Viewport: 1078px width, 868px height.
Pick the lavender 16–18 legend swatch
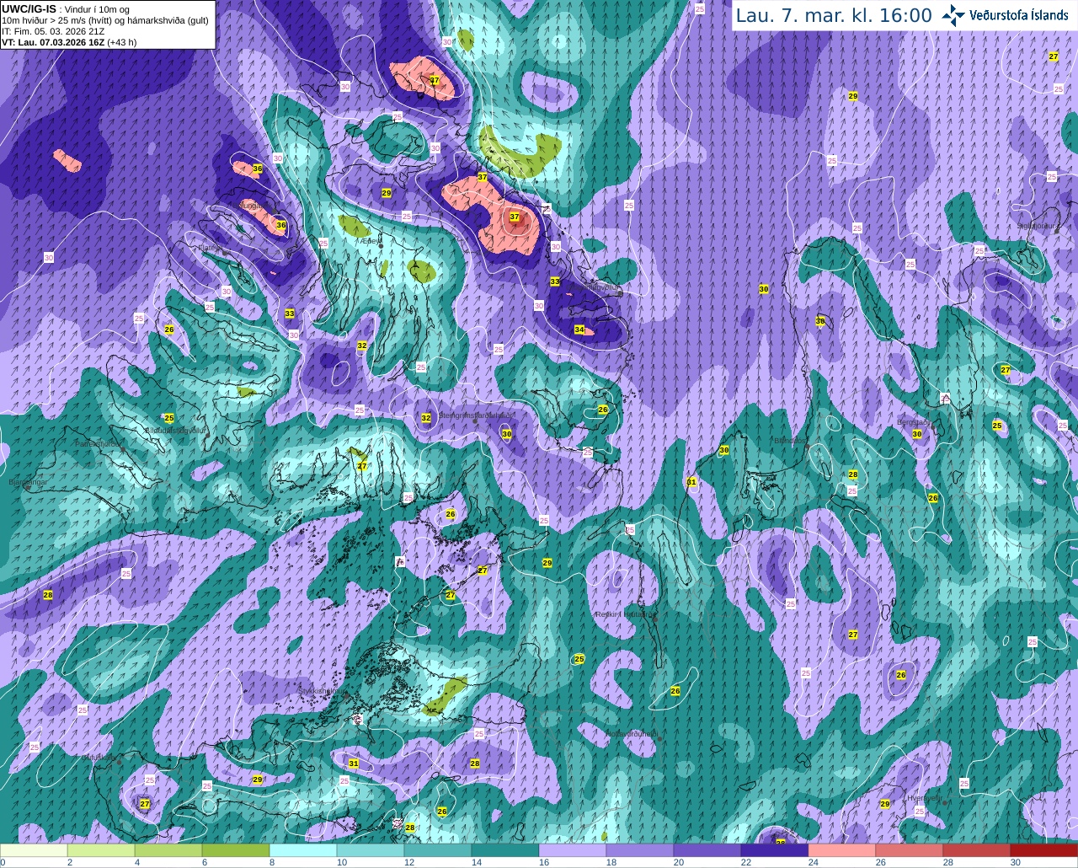(573, 850)
